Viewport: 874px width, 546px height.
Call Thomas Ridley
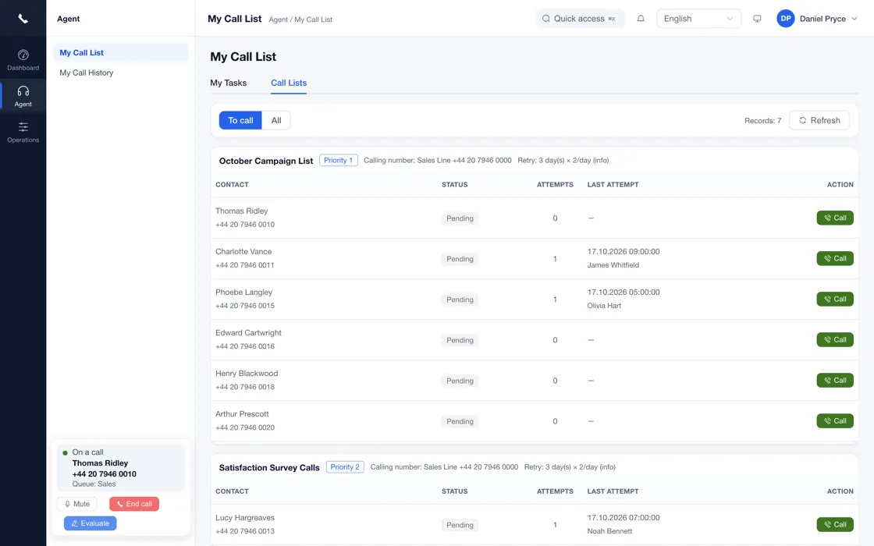pyautogui.click(x=834, y=218)
